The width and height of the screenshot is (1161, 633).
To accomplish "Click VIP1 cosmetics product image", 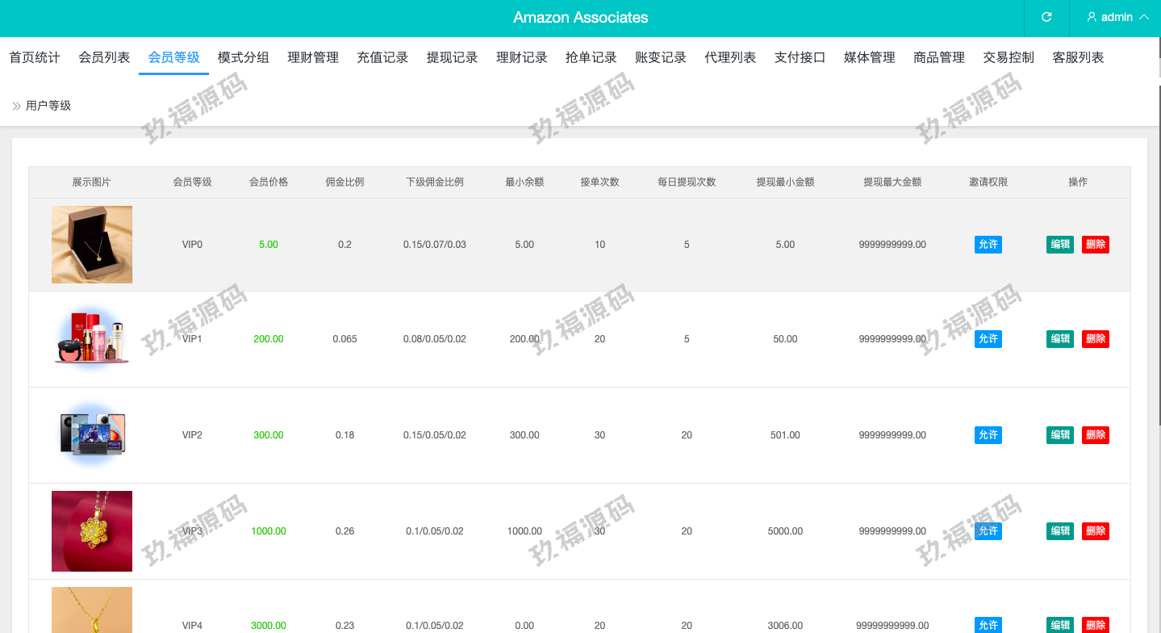I will pos(92,339).
